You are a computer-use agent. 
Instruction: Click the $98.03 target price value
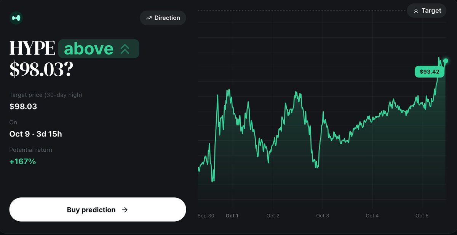[x=23, y=106]
